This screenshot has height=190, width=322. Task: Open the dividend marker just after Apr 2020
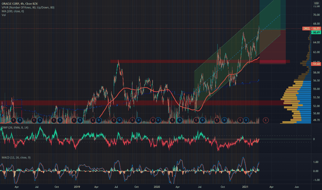pos(180,120)
